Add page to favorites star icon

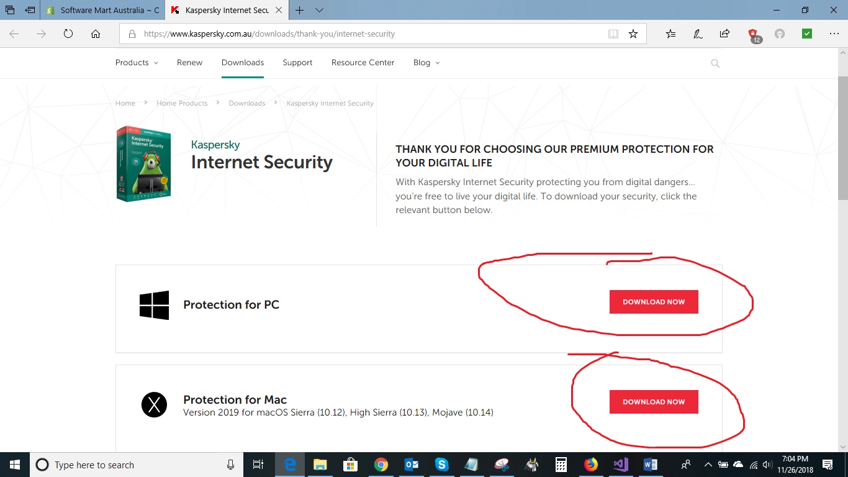click(x=633, y=34)
